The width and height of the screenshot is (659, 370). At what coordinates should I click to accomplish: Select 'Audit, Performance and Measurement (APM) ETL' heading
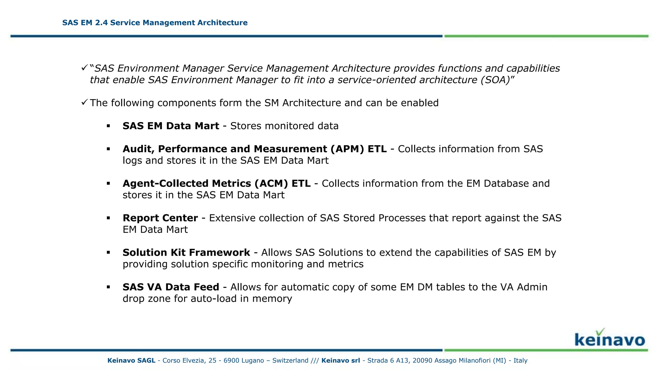(255, 149)
